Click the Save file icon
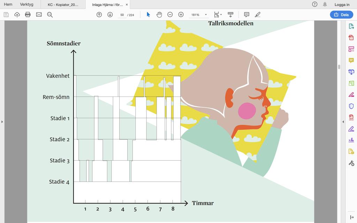Screen dimensions: 357x223 pos(6,15)
